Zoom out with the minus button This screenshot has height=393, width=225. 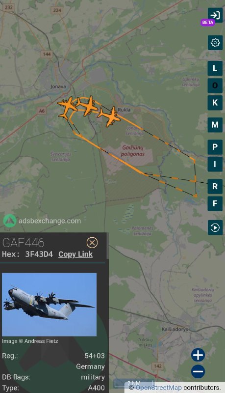[198, 371]
